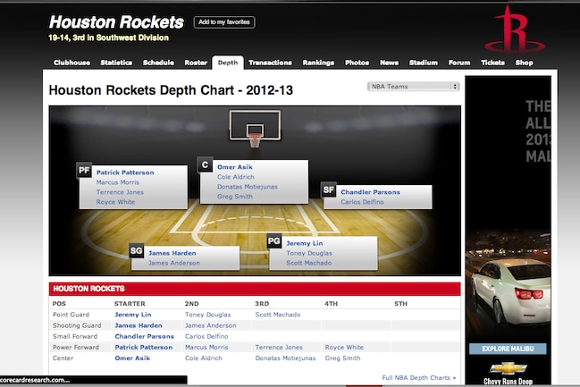View the Photos tab
This screenshot has height=387, width=580.
[x=357, y=63]
